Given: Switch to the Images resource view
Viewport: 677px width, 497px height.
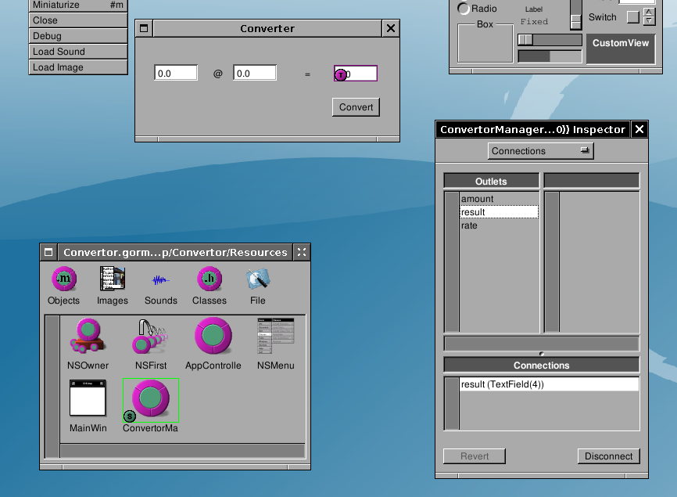Looking at the screenshot, I should click(113, 279).
